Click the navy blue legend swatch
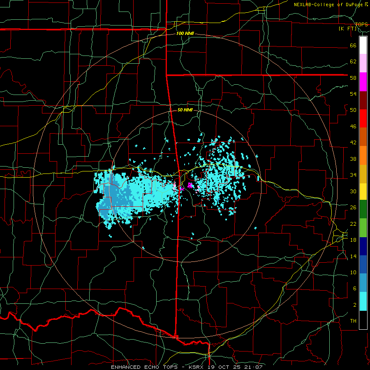 click(x=363, y=246)
